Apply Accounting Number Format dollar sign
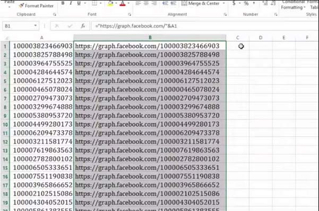This screenshot has height=211, width=319. 234,3
